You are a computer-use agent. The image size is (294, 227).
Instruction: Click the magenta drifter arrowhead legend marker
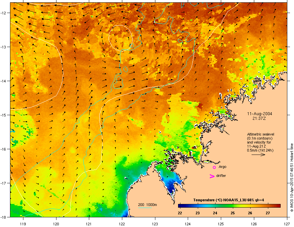pos(212,176)
